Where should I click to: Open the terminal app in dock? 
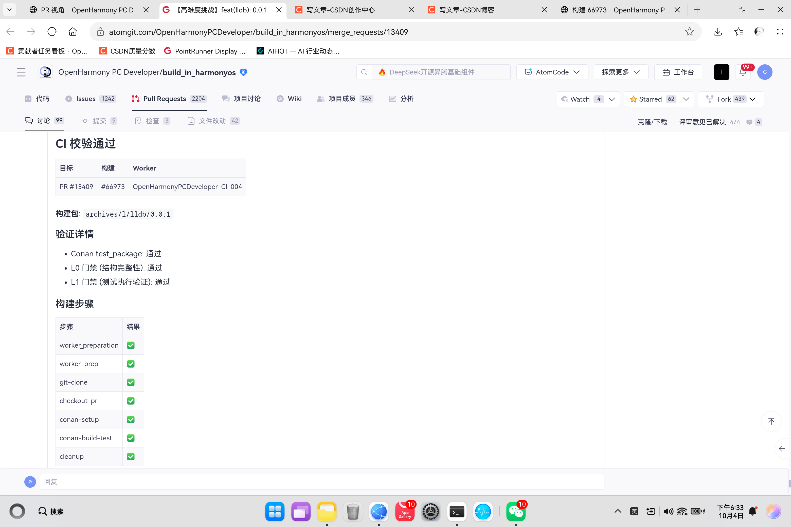(x=457, y=512)
